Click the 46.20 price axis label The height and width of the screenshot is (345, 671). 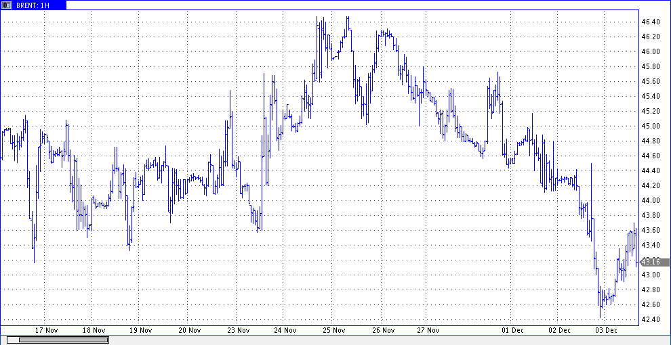tap(649, 37)
